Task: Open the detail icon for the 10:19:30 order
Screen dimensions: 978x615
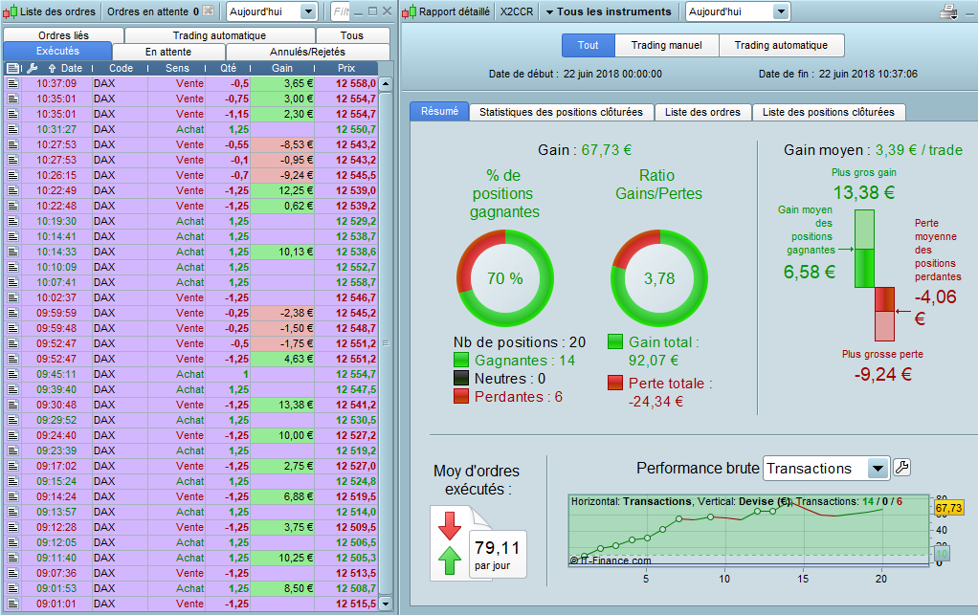Action: 12,221
